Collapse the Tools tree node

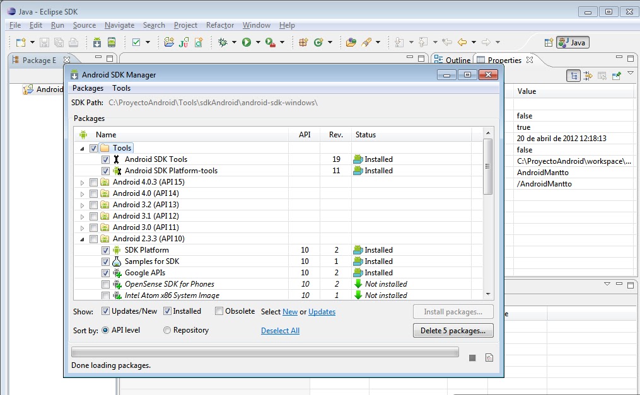pos(82,149)
